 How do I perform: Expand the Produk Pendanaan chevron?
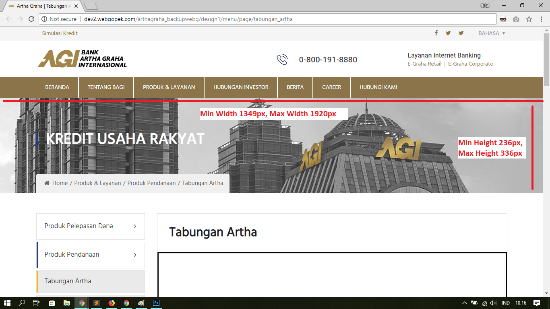(135, 255)
